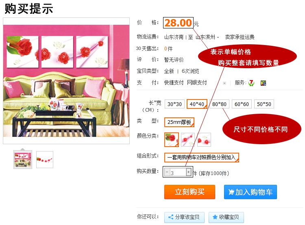Click the star icon on 收藏宝贝
This screenshot has height=225, width=305.
pyautogui.click(x=215, y=217)
